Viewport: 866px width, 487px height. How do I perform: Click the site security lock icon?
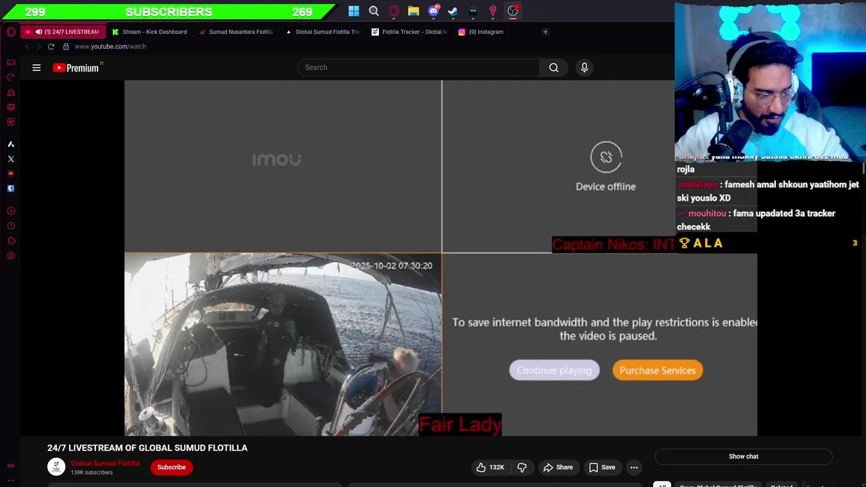click(66, 47)
